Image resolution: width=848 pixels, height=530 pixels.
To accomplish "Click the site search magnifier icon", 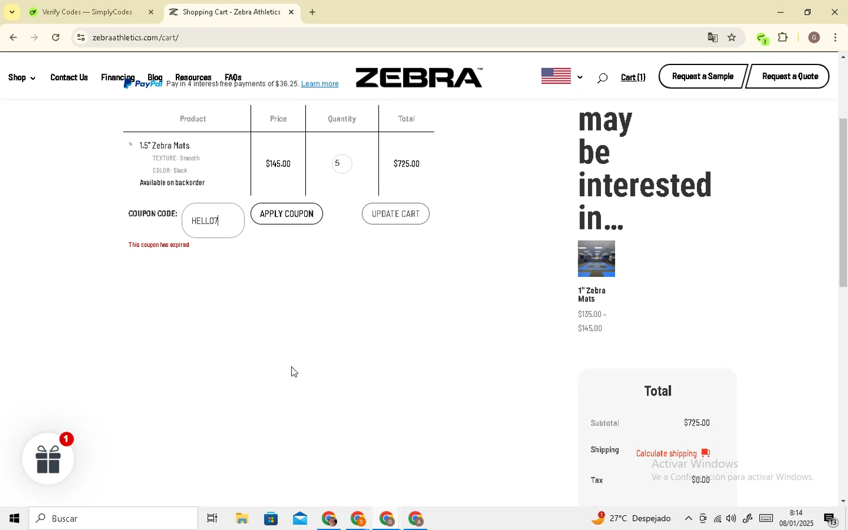I will pyautogui.click(x=602, y=79).
